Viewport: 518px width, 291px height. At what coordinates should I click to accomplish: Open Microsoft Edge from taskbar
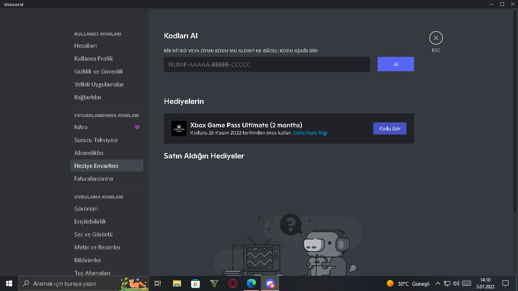[251, 283]
